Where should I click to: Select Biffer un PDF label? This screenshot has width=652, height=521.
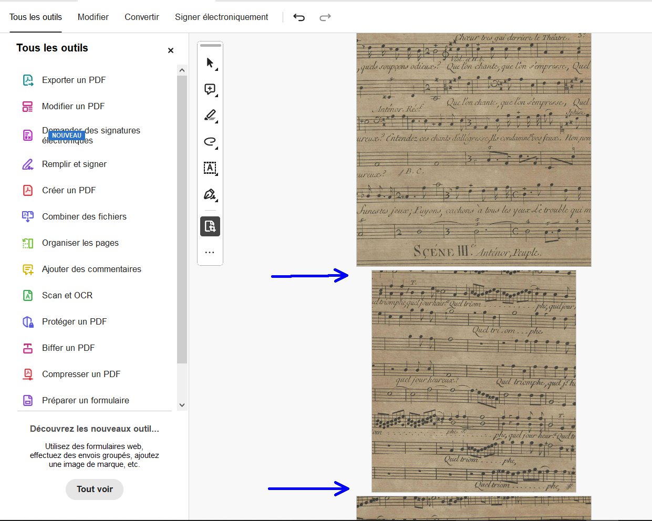(68, 348)
